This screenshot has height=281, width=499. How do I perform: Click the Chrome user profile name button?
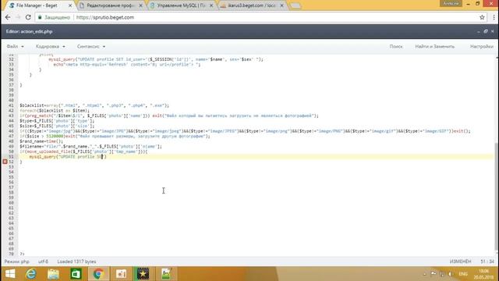(451, 3)
